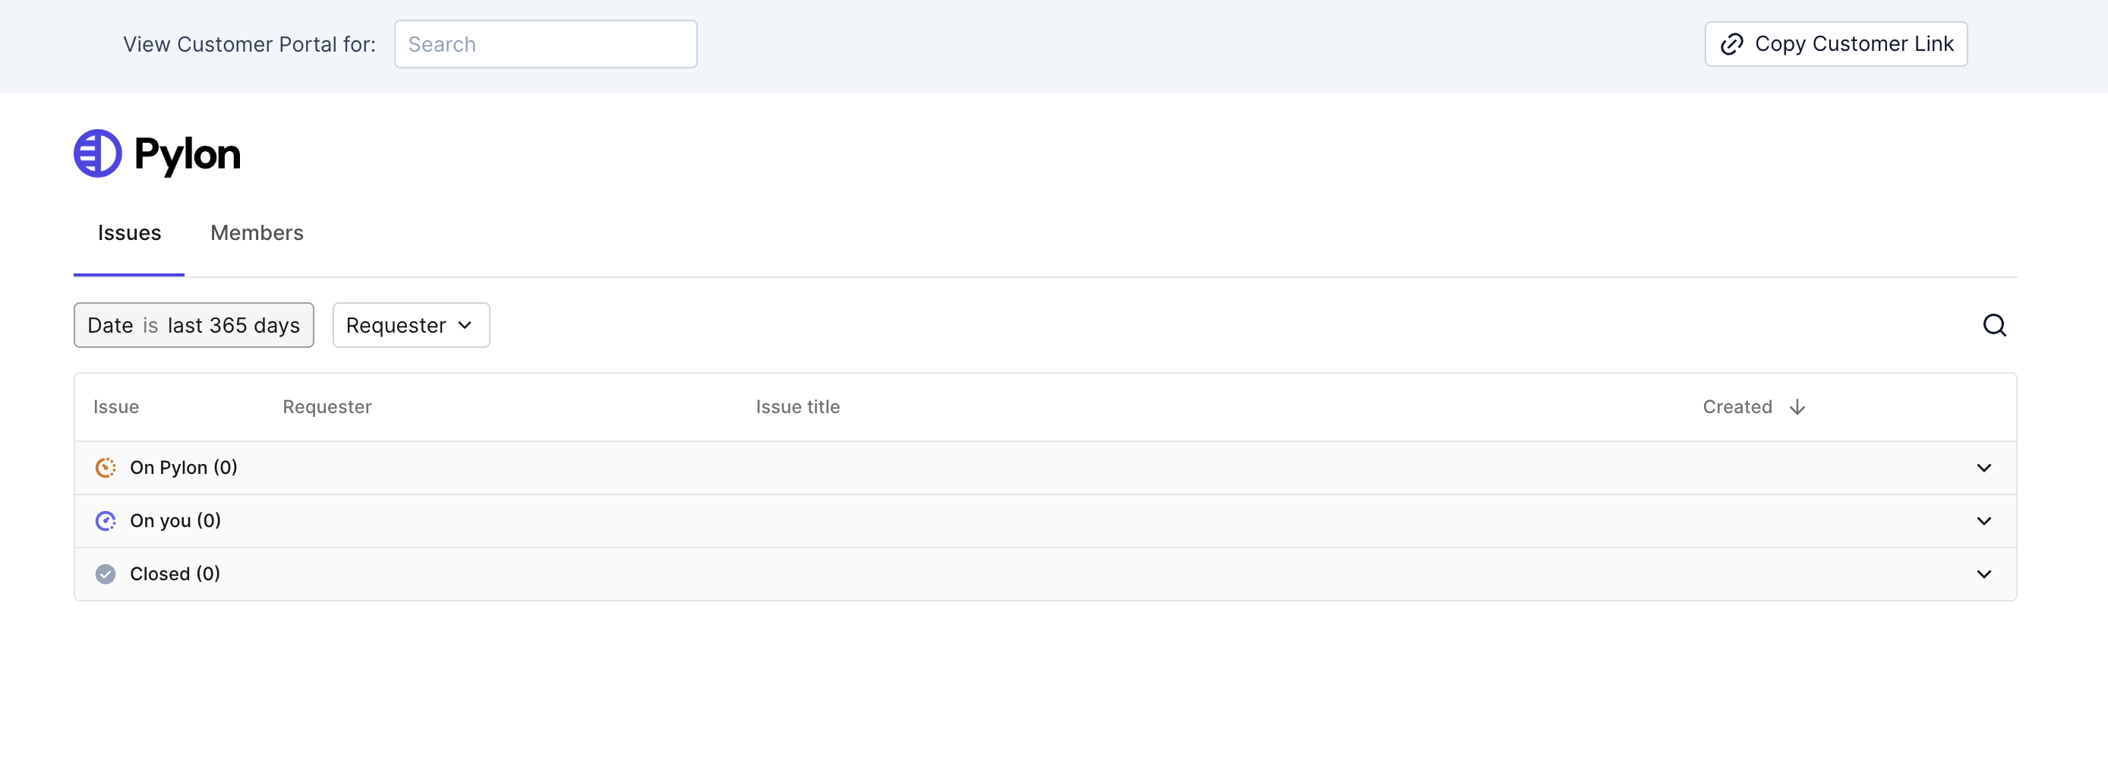Click the Pylon logo icon
This screenshot has height=761, width=2108.
pos(97,154)
